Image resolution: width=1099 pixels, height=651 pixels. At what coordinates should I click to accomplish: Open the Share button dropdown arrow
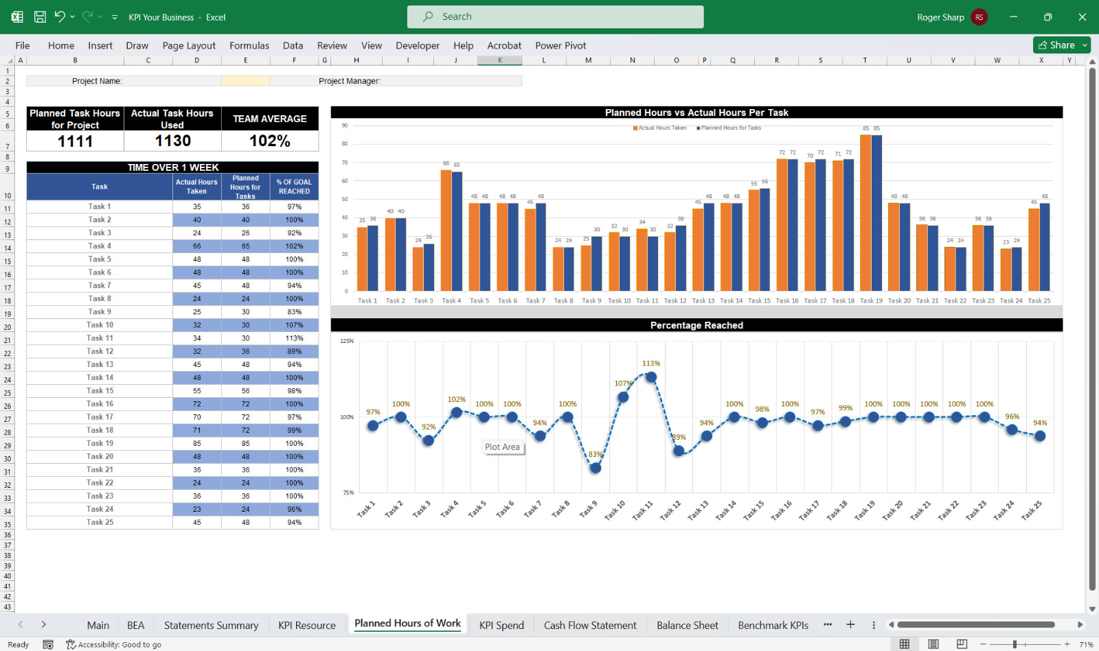coord(1085,45)
